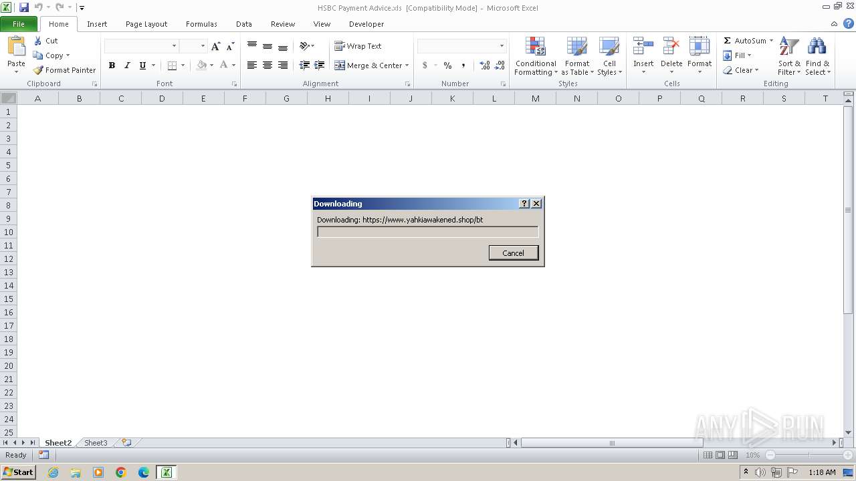Toggle Center horizontal alignment
856x481 pixels.
click(x=267, y=65)
